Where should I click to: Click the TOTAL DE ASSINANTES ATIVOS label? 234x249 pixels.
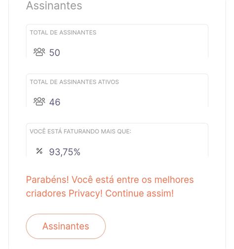pos(74,82)
